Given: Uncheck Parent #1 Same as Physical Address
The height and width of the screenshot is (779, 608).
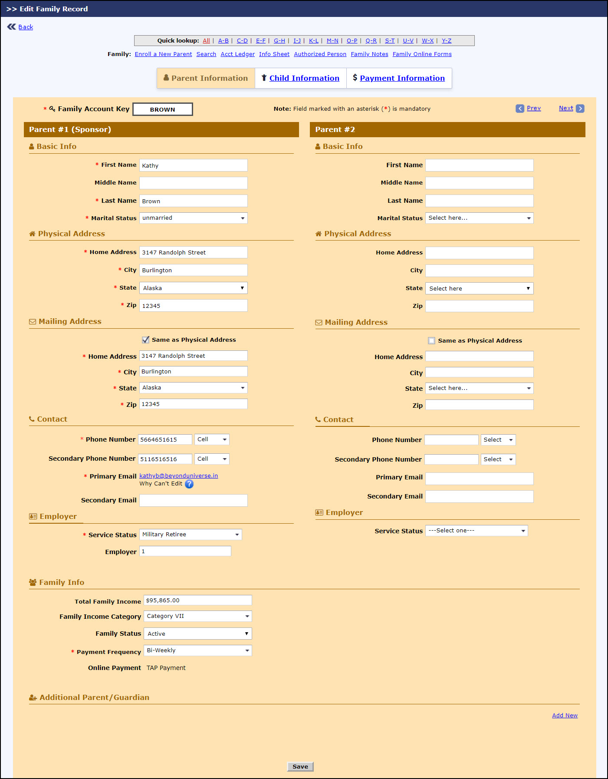Looking at the screenshot, I should coord(146,340).
